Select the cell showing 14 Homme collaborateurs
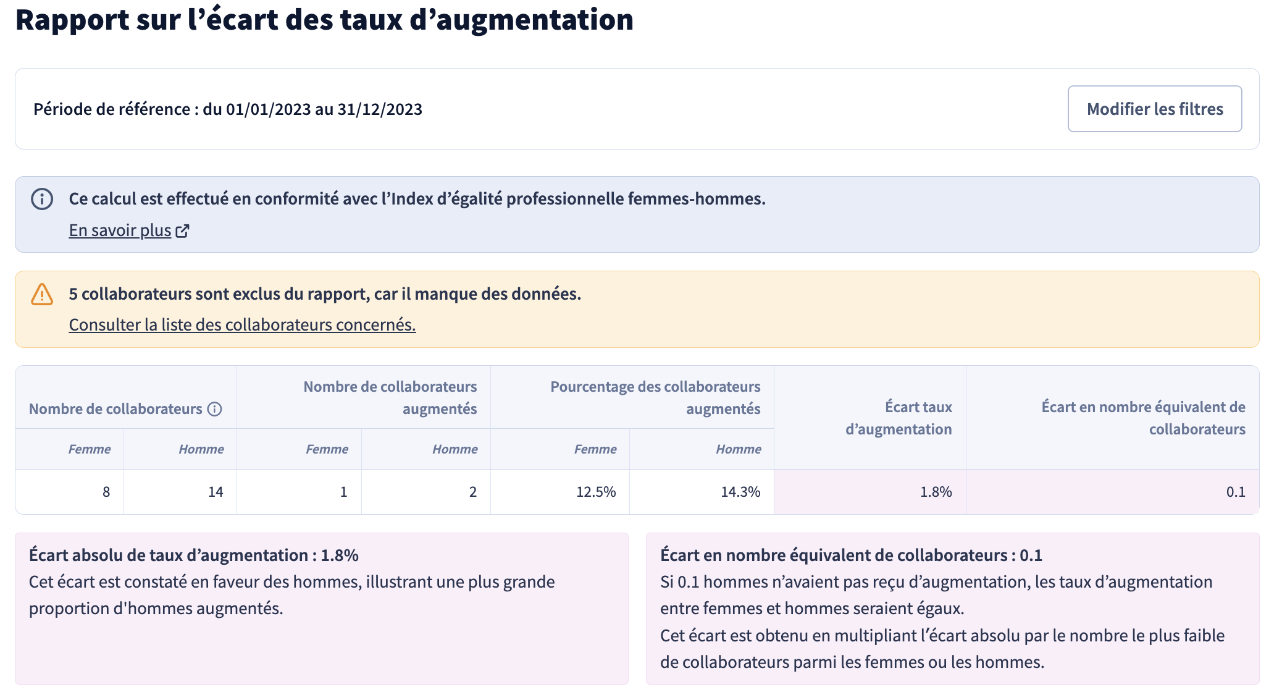 (x=180, y=492)
